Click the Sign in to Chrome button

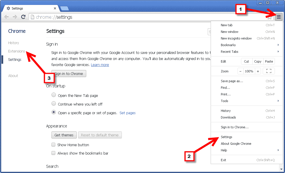click(x=69, y=74)
